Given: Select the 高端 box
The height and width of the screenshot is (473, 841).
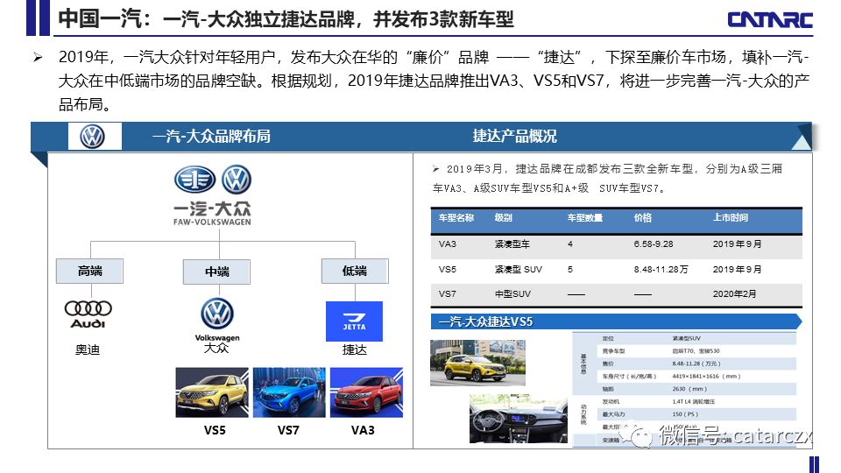Looking at the screenshot, I should click(89, 272).
